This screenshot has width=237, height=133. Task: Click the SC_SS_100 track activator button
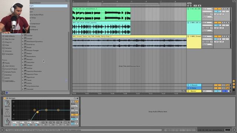pos(218,9)
